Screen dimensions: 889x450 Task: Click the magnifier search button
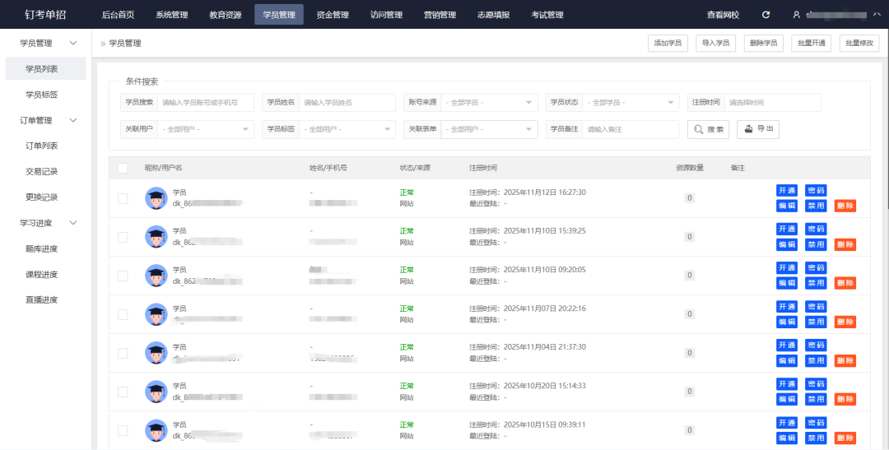pos(708,129)
